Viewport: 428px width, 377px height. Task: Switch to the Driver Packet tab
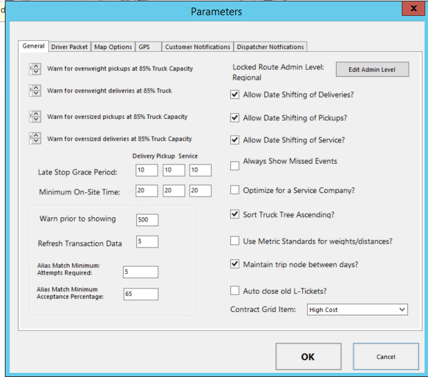(69, 47)
